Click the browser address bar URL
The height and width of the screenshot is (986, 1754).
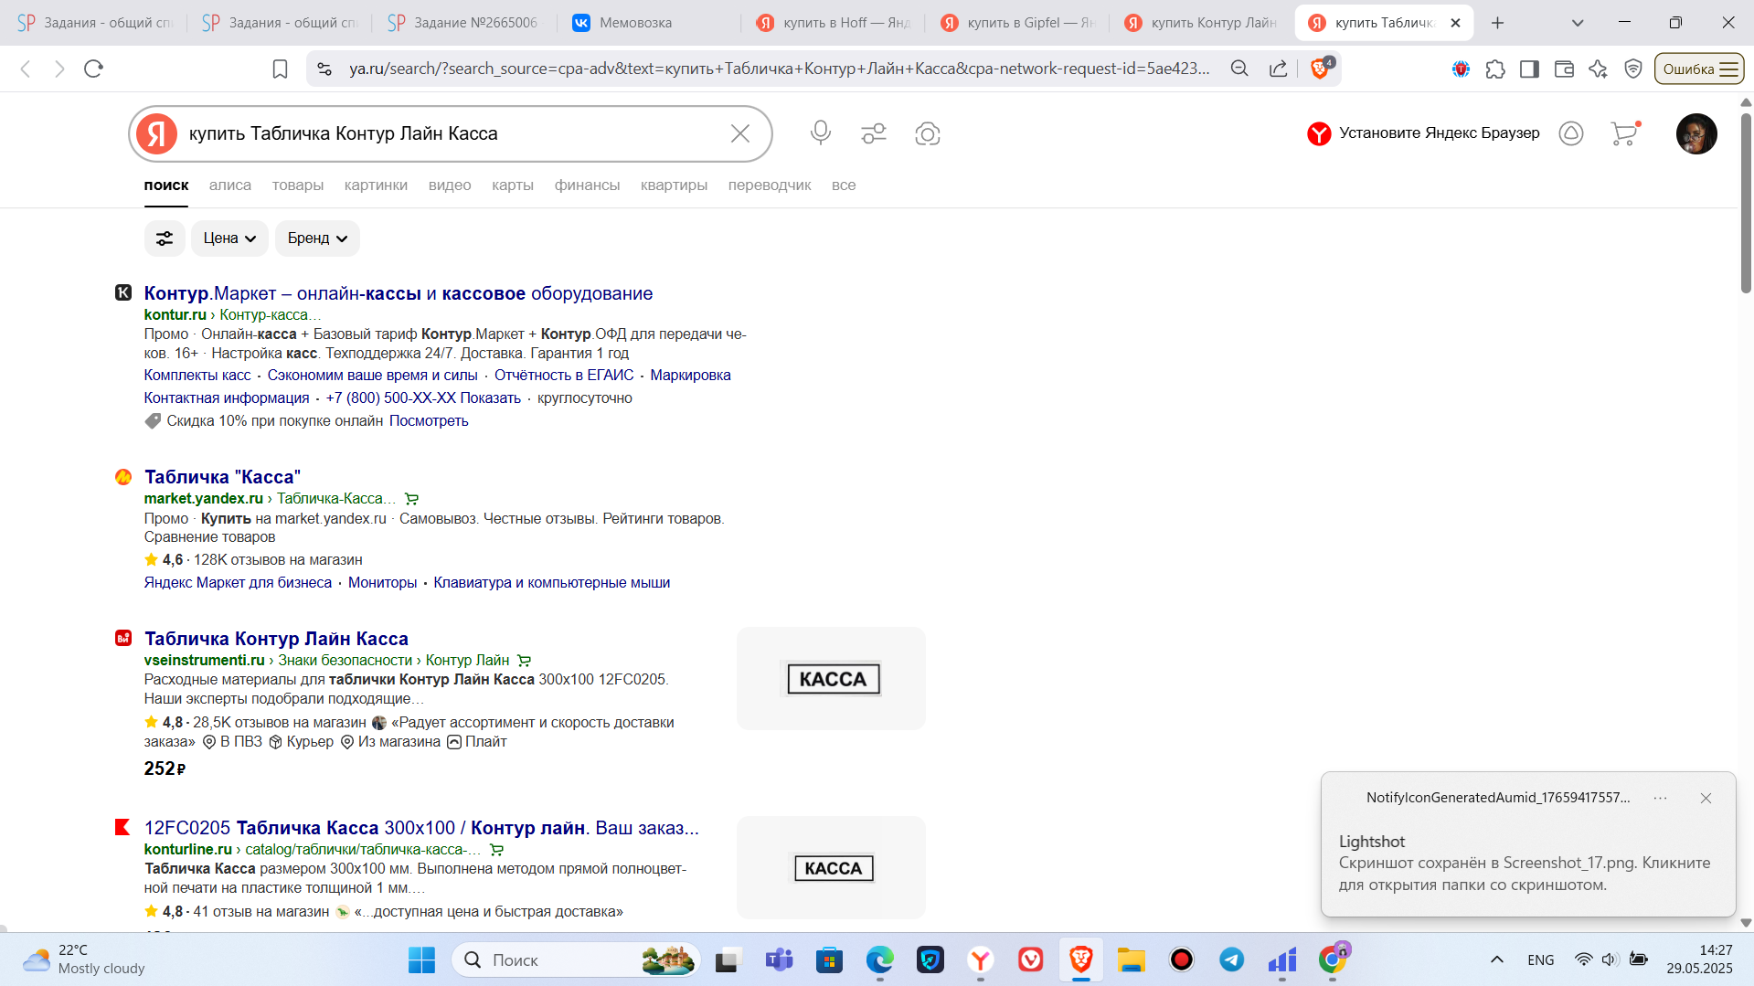pos(779,69)
